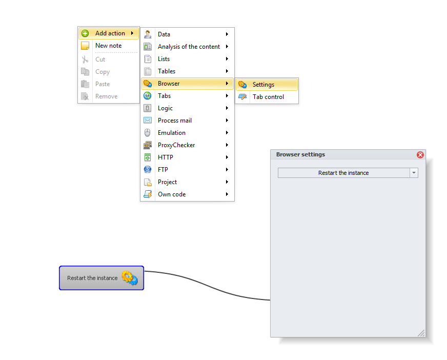Viewport: 447px width, 360px height.
Task: Expand the FTP submenu arrow
Action: 227,169
